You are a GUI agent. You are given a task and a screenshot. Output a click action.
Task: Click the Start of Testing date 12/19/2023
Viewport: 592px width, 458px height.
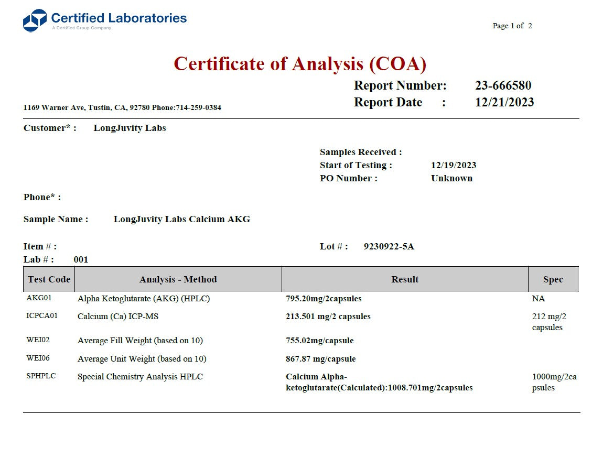[453, 165]
